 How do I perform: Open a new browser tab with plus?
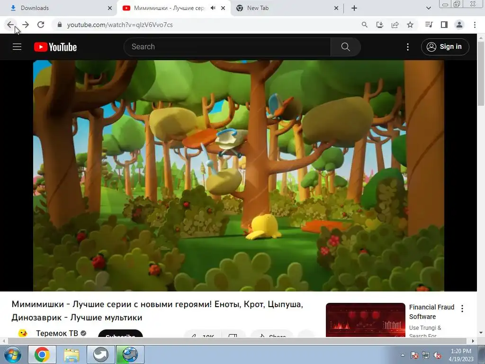pos(354,8)
